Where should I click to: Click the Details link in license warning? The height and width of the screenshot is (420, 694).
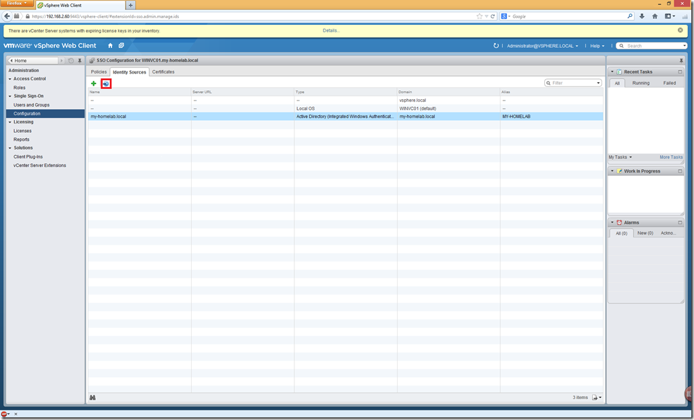[331, 30]
